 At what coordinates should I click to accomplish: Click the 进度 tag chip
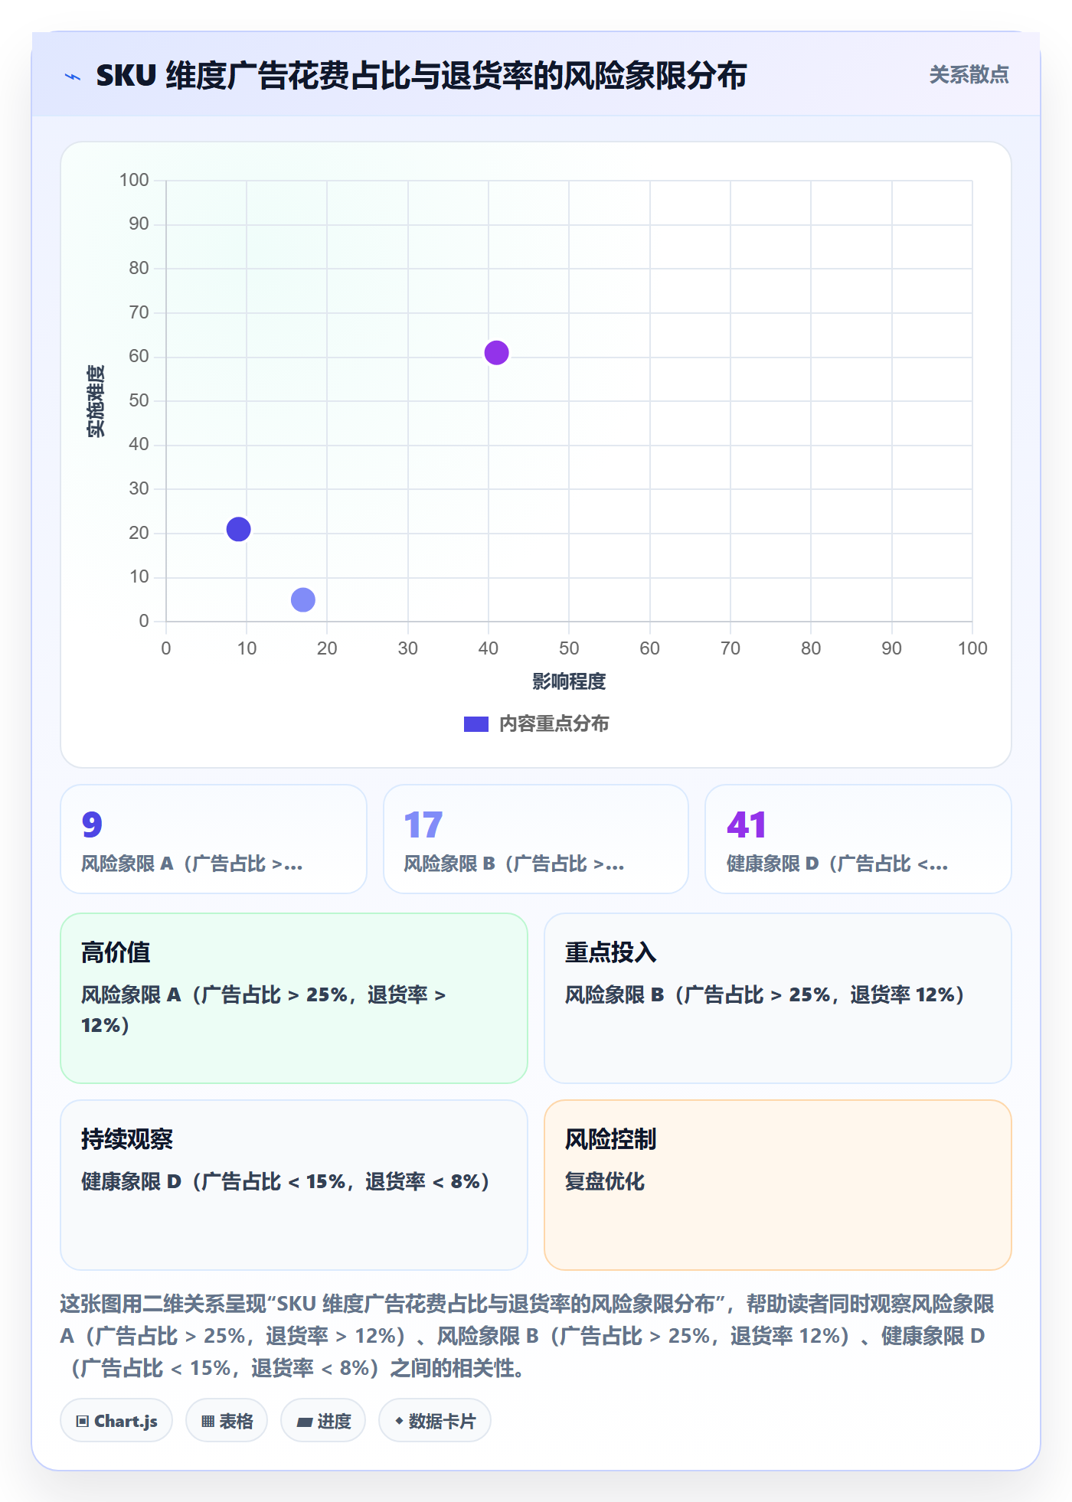(x=323, y=1421)
